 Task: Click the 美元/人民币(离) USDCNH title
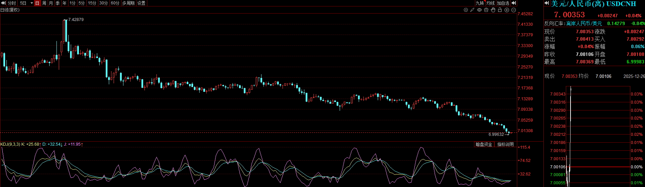coord(593,4)
